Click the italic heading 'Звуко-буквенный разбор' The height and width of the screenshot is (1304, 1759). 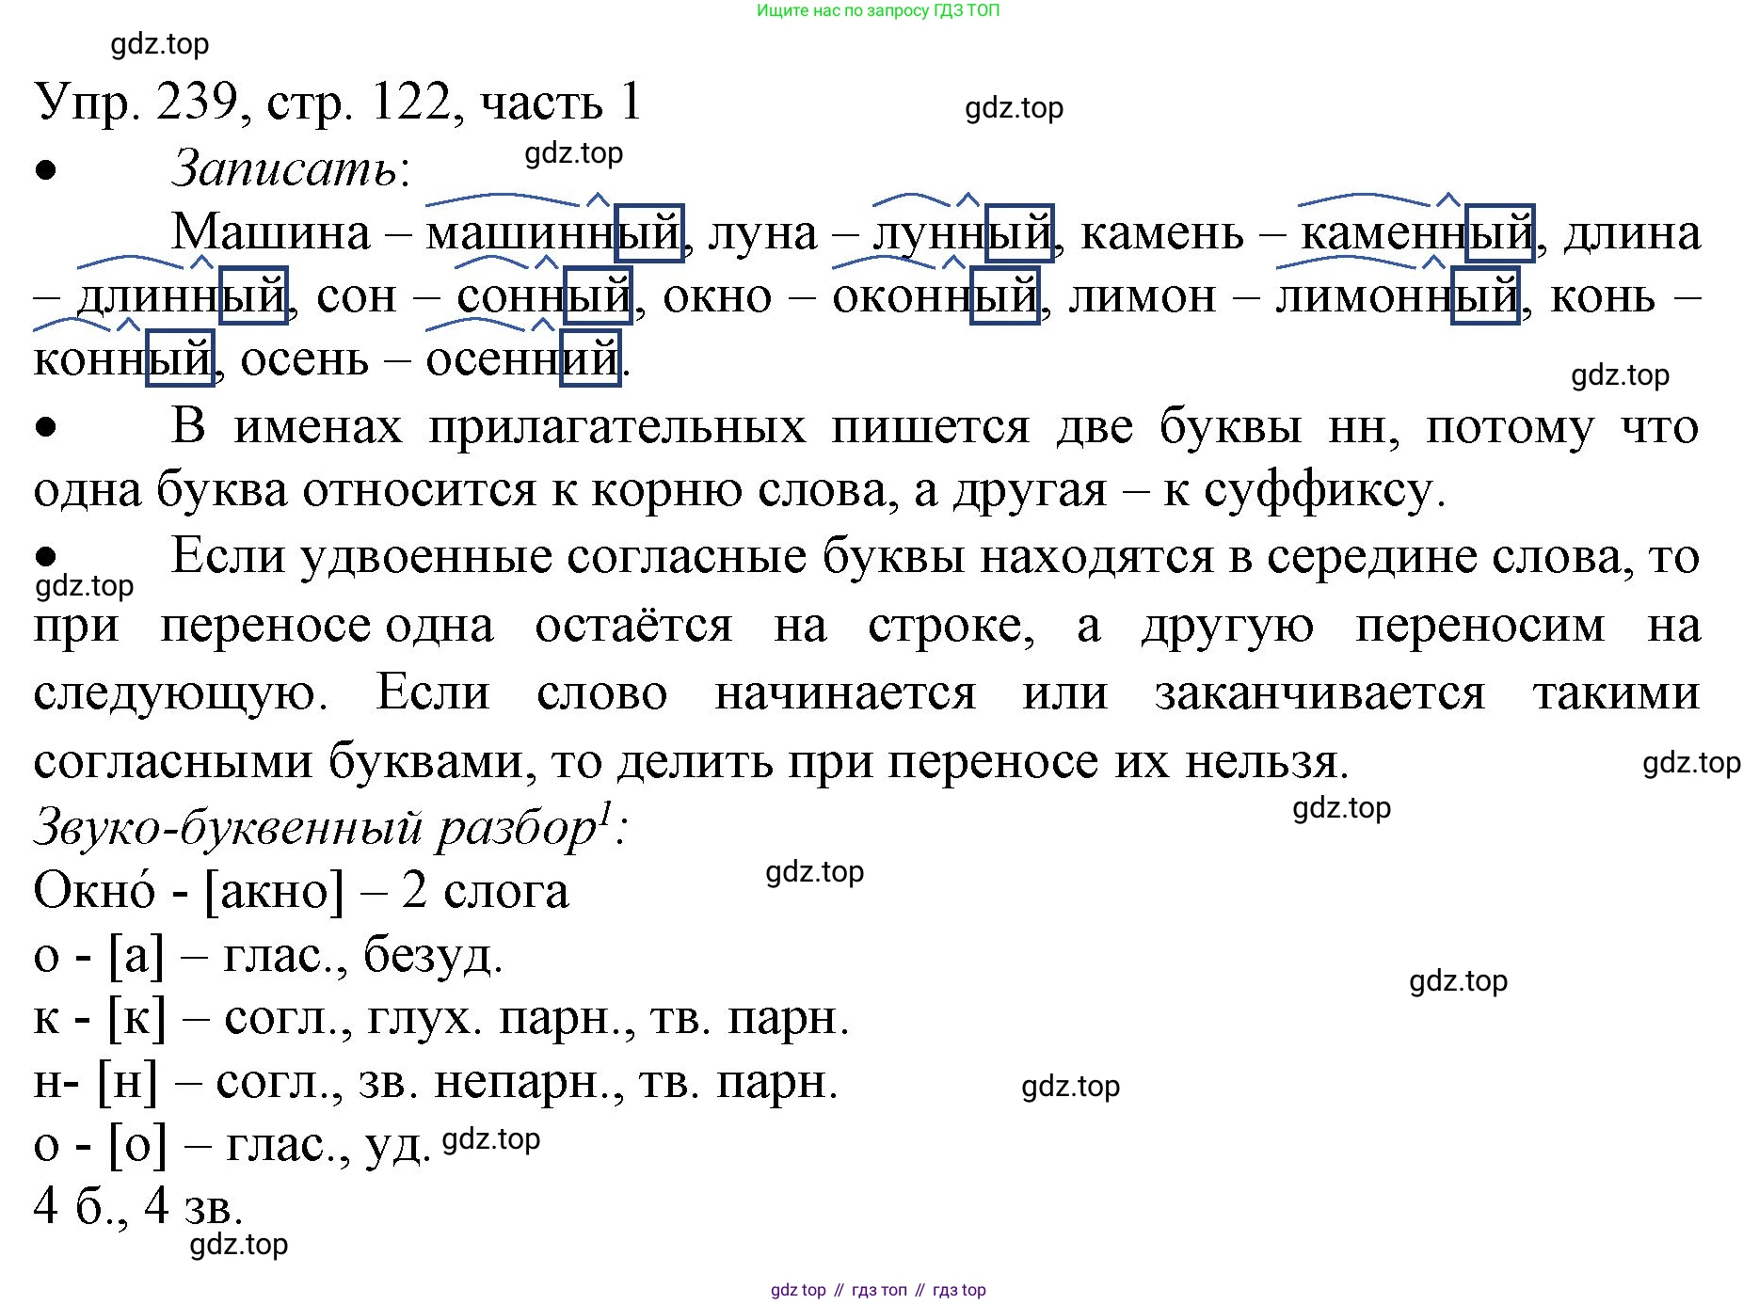[314, 827]
